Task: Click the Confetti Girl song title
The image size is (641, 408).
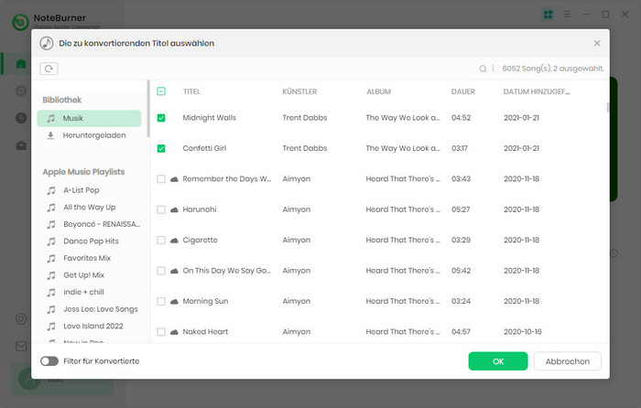Action: (204, 148)
